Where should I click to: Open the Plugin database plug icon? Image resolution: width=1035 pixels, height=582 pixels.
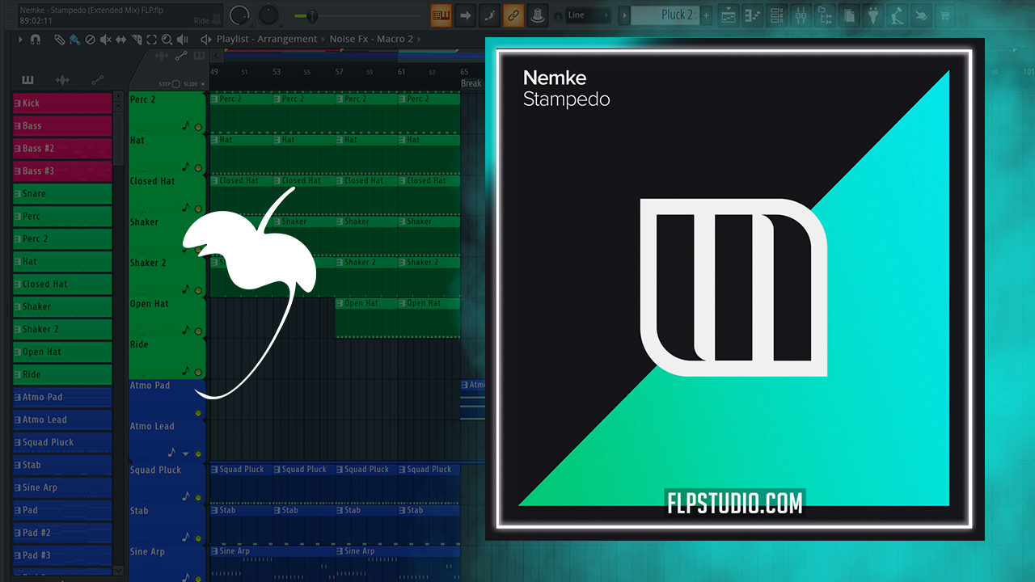[872, 15]
